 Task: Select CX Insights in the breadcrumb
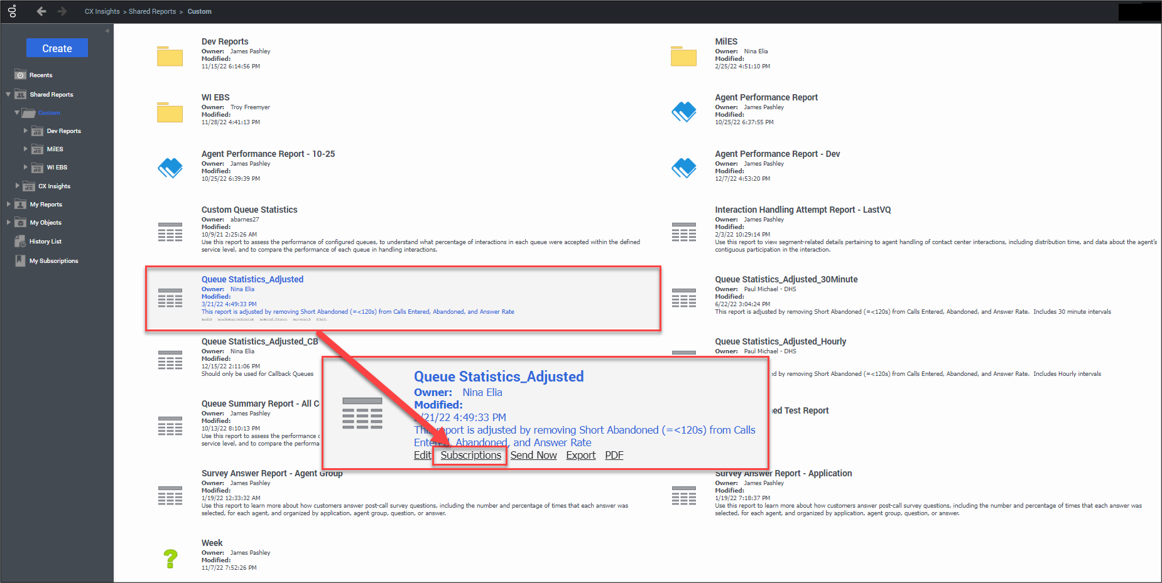coord(102,11)
